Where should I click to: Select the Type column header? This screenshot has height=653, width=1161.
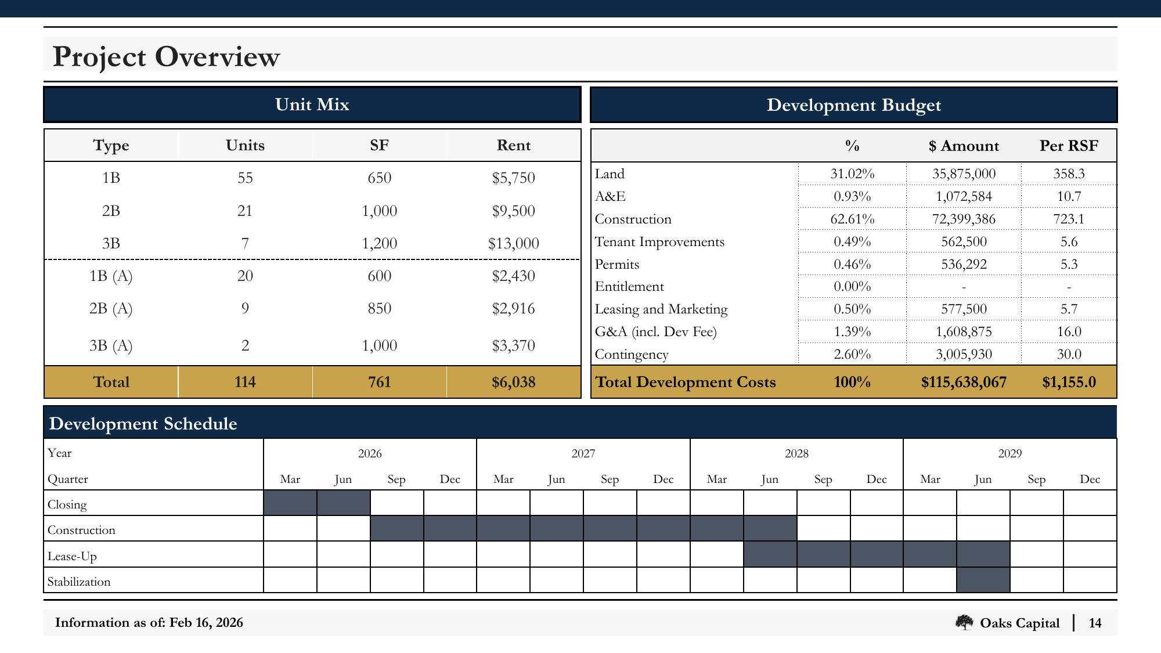111,145
